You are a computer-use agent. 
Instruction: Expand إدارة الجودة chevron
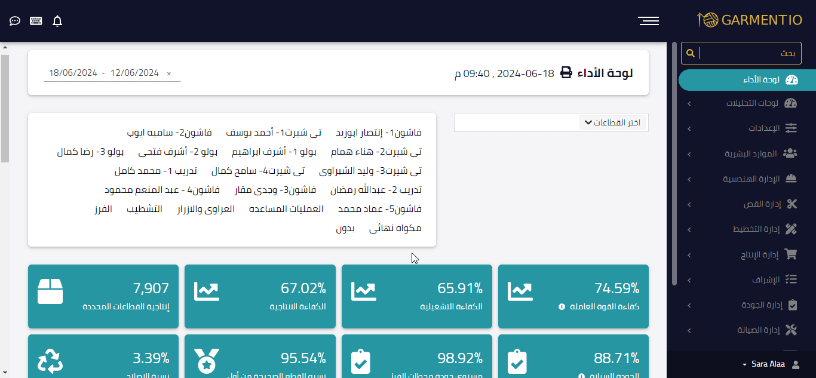[689, 305]
